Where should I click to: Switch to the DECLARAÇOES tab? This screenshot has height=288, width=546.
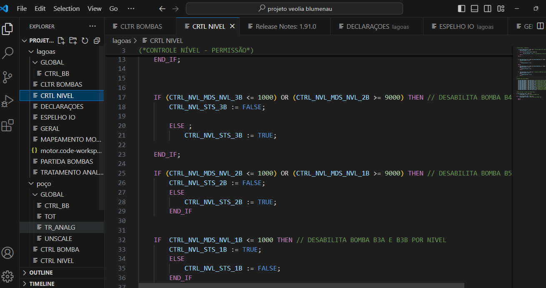coord(368,26)
